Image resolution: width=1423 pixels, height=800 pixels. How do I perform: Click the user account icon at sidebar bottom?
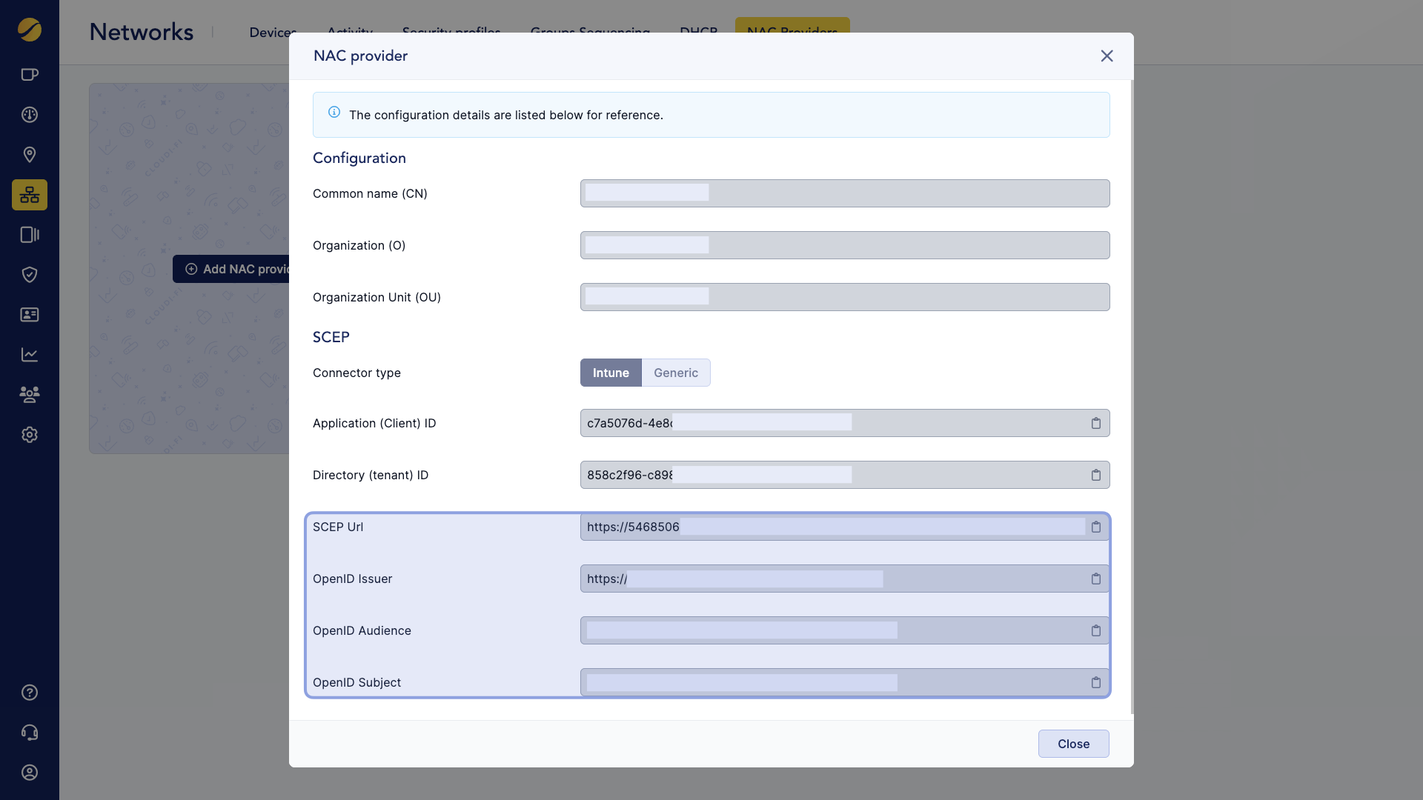(x=30, y=772)
